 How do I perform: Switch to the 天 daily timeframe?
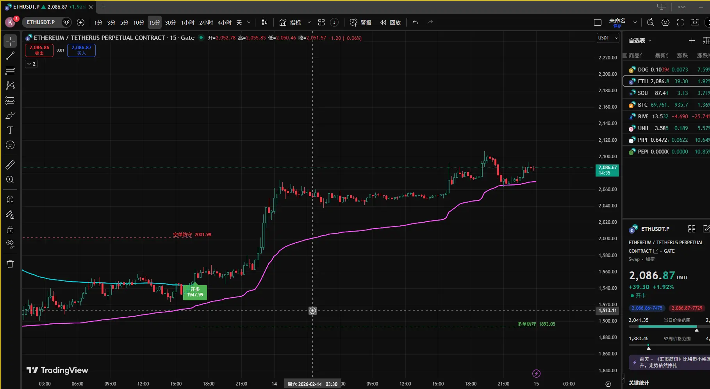239,22
